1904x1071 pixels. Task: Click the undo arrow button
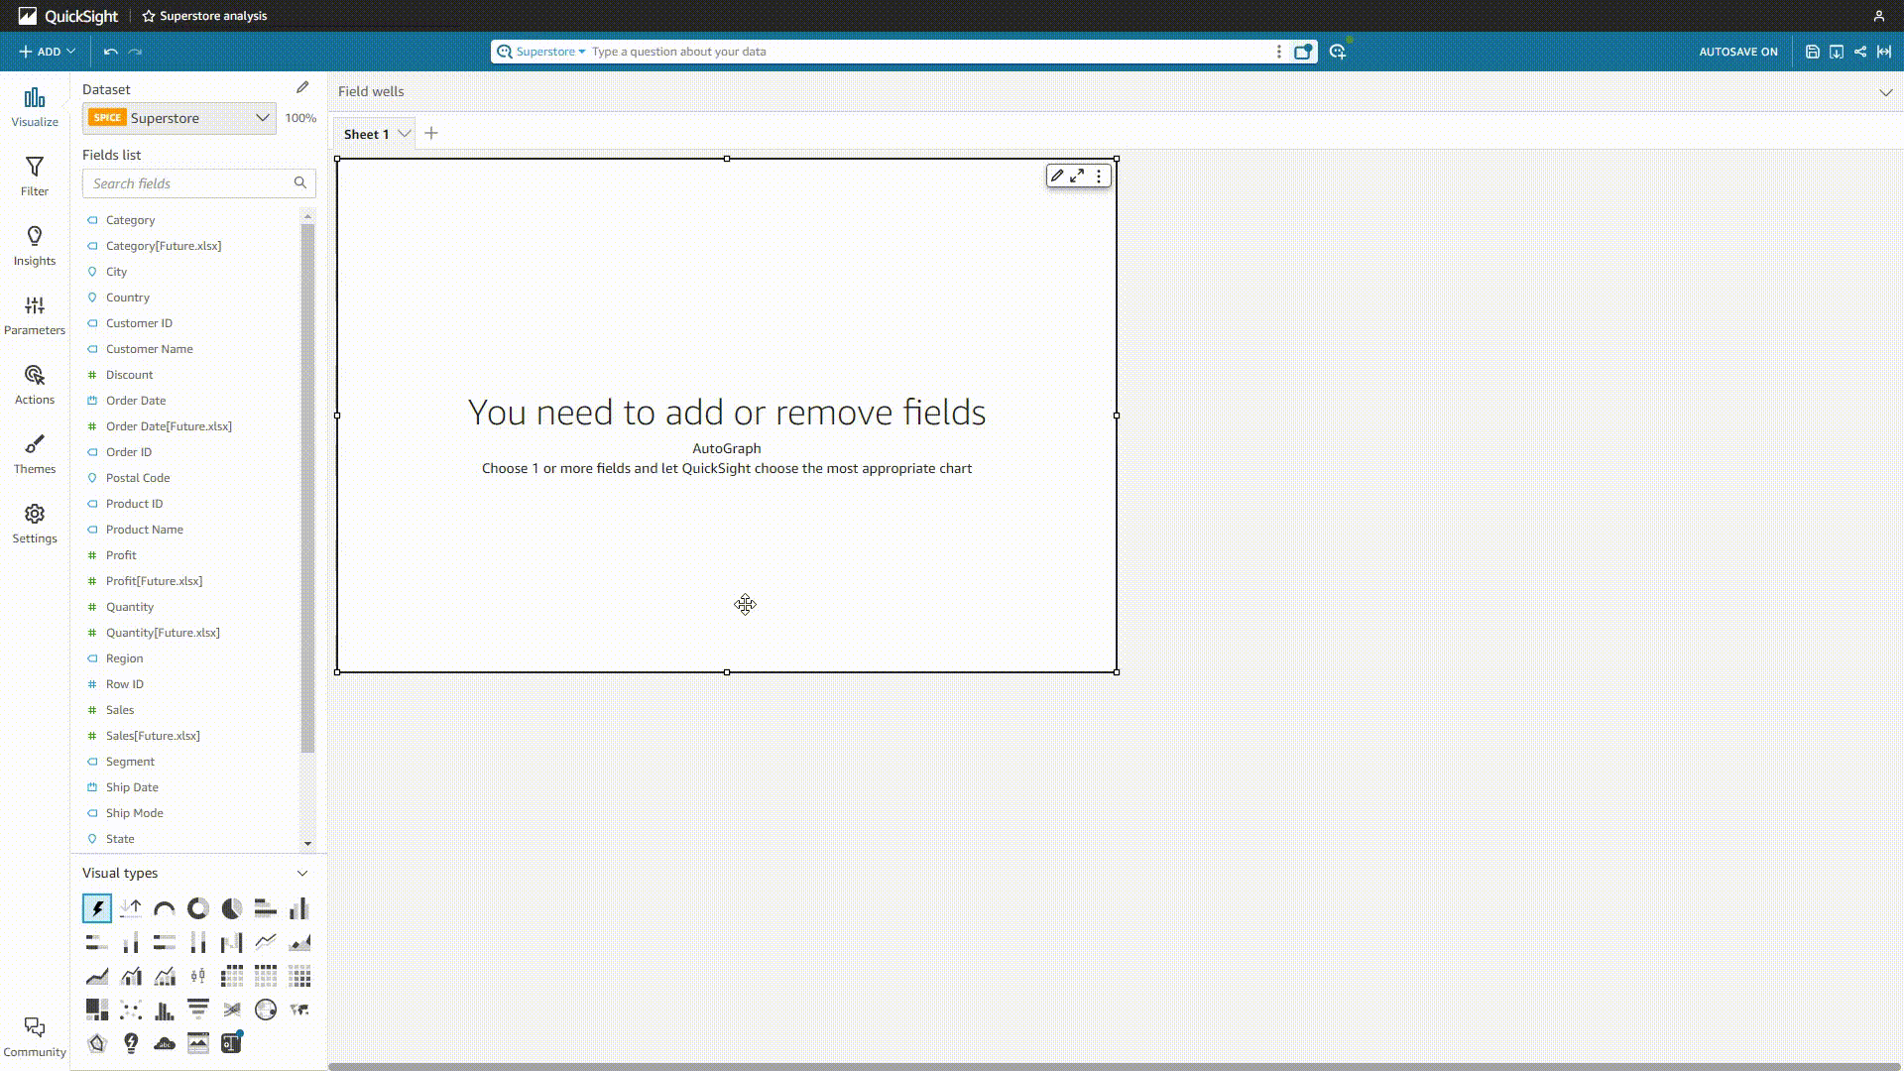(x=111, y=53)
